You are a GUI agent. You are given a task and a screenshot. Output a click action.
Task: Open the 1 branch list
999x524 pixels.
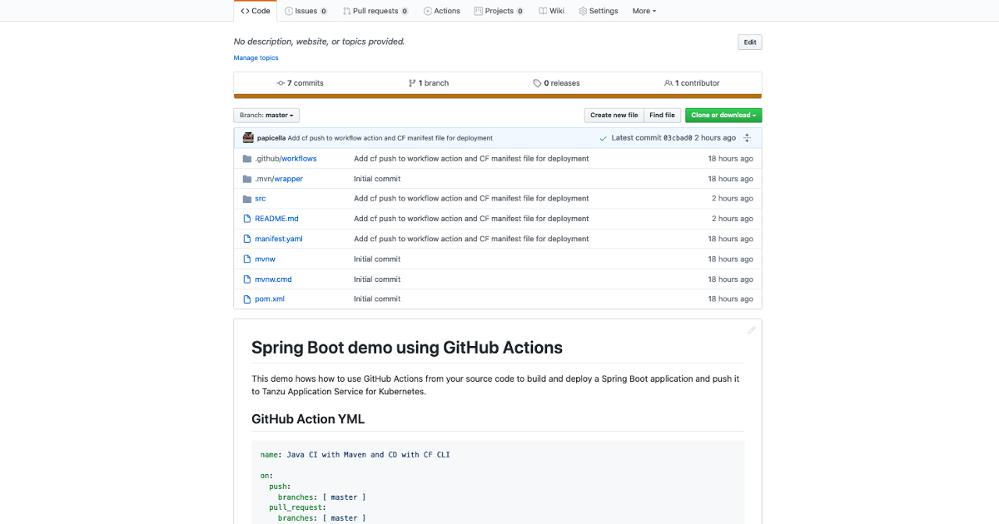[429, 83]
